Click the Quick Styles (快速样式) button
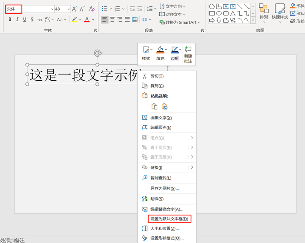305x243 pixels. pyautogui.click(x=280, y=13)
